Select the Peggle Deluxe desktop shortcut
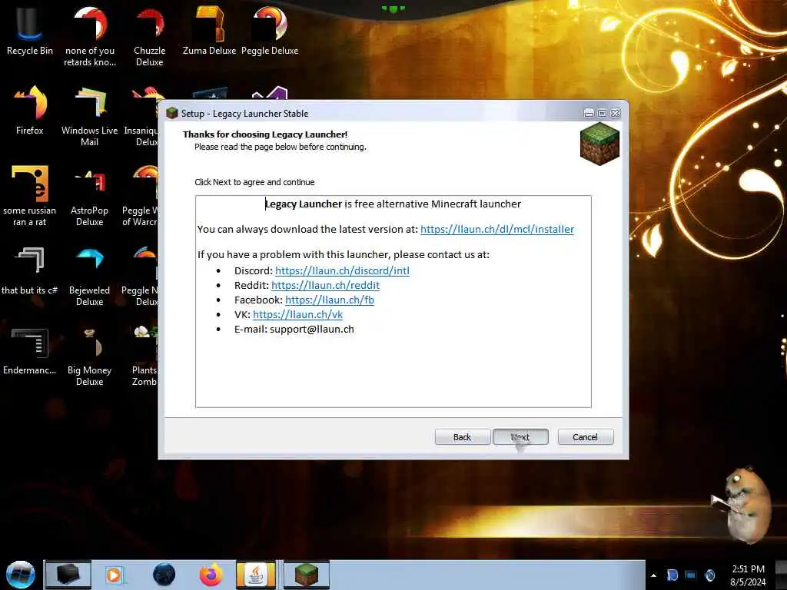 (270, 31)
